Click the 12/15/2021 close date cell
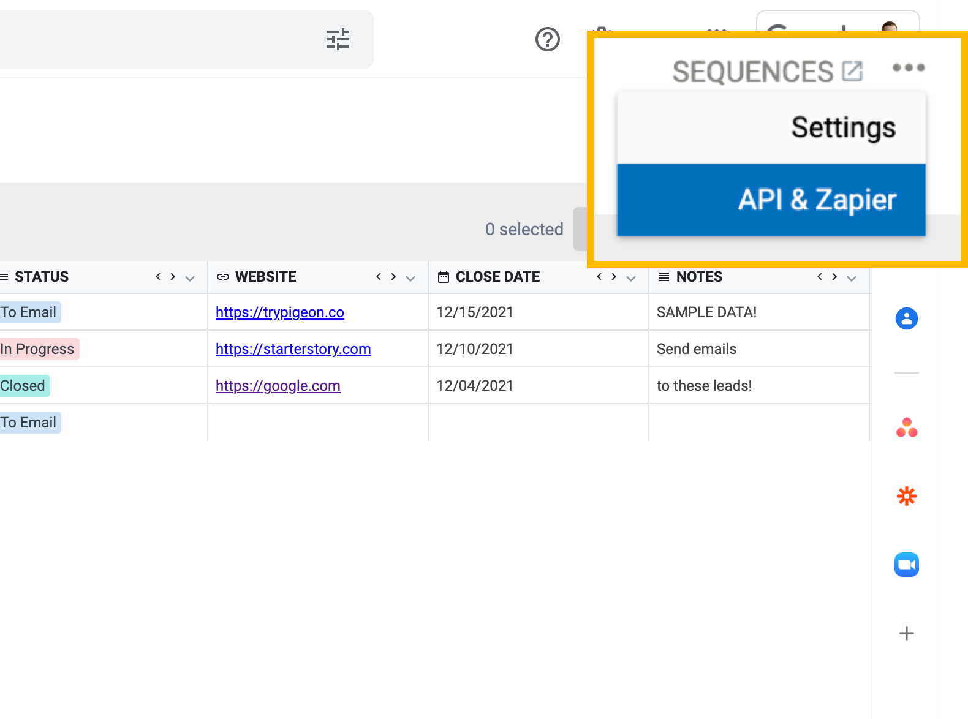Screen dimensions: 968x719 539,312
